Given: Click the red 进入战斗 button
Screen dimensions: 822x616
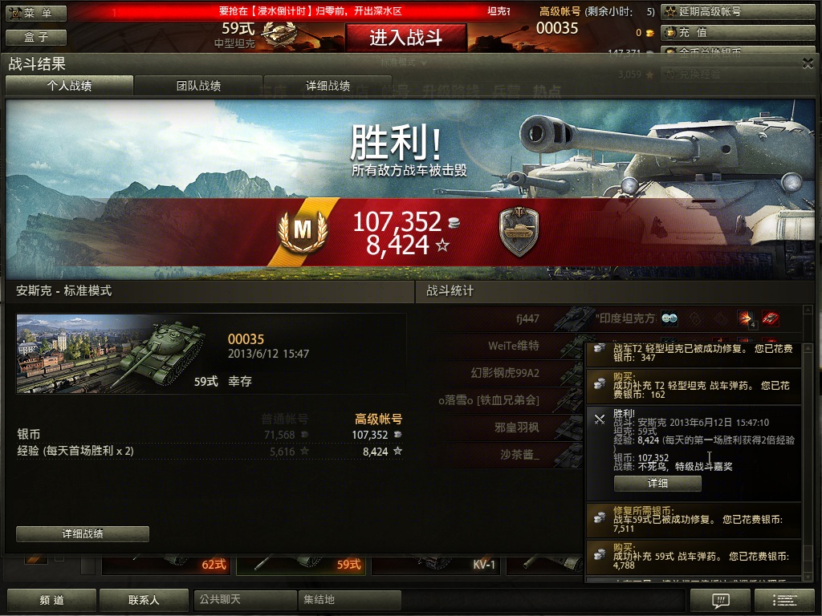Looking at the screenshot, I should tap(405, 38).
